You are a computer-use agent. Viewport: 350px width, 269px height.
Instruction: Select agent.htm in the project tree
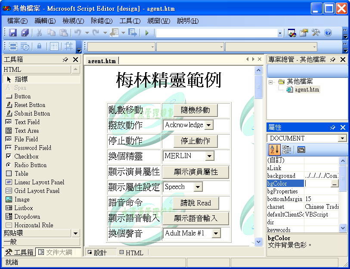(x=307, y=89)
